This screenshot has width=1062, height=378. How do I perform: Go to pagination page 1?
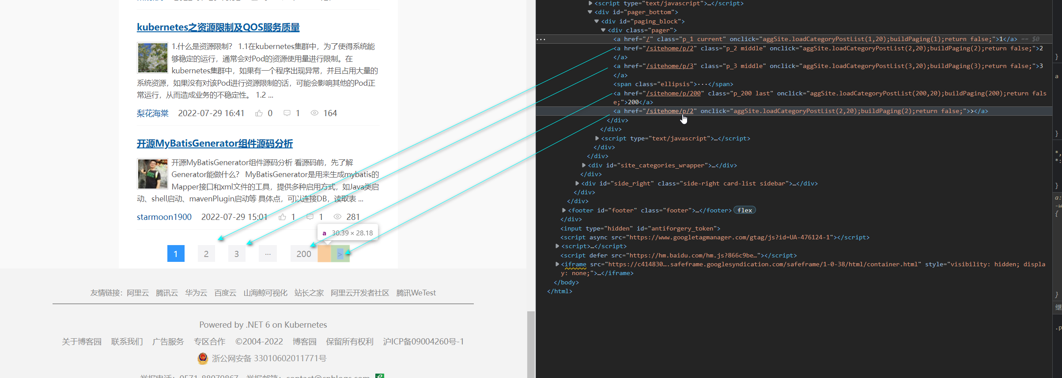(x=176, y=253)
